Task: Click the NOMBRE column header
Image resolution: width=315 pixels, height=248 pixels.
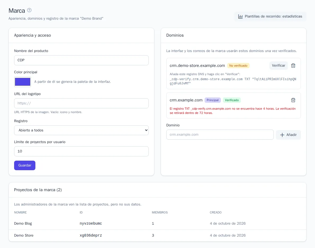Action: coord(20,212)
